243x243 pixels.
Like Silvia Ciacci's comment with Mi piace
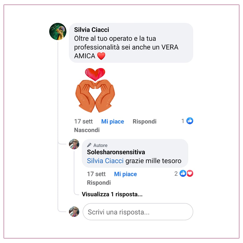click(112, 122)
